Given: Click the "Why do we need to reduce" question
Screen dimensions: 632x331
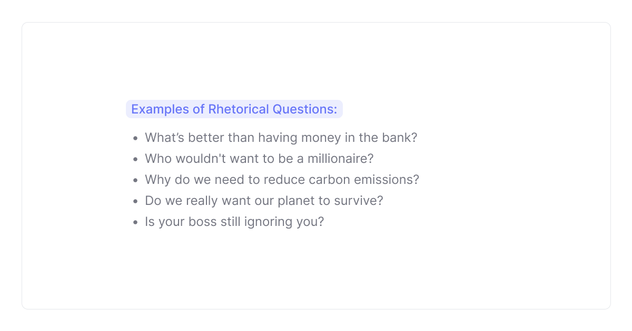Looking at the screenshot, I should 282,180.
